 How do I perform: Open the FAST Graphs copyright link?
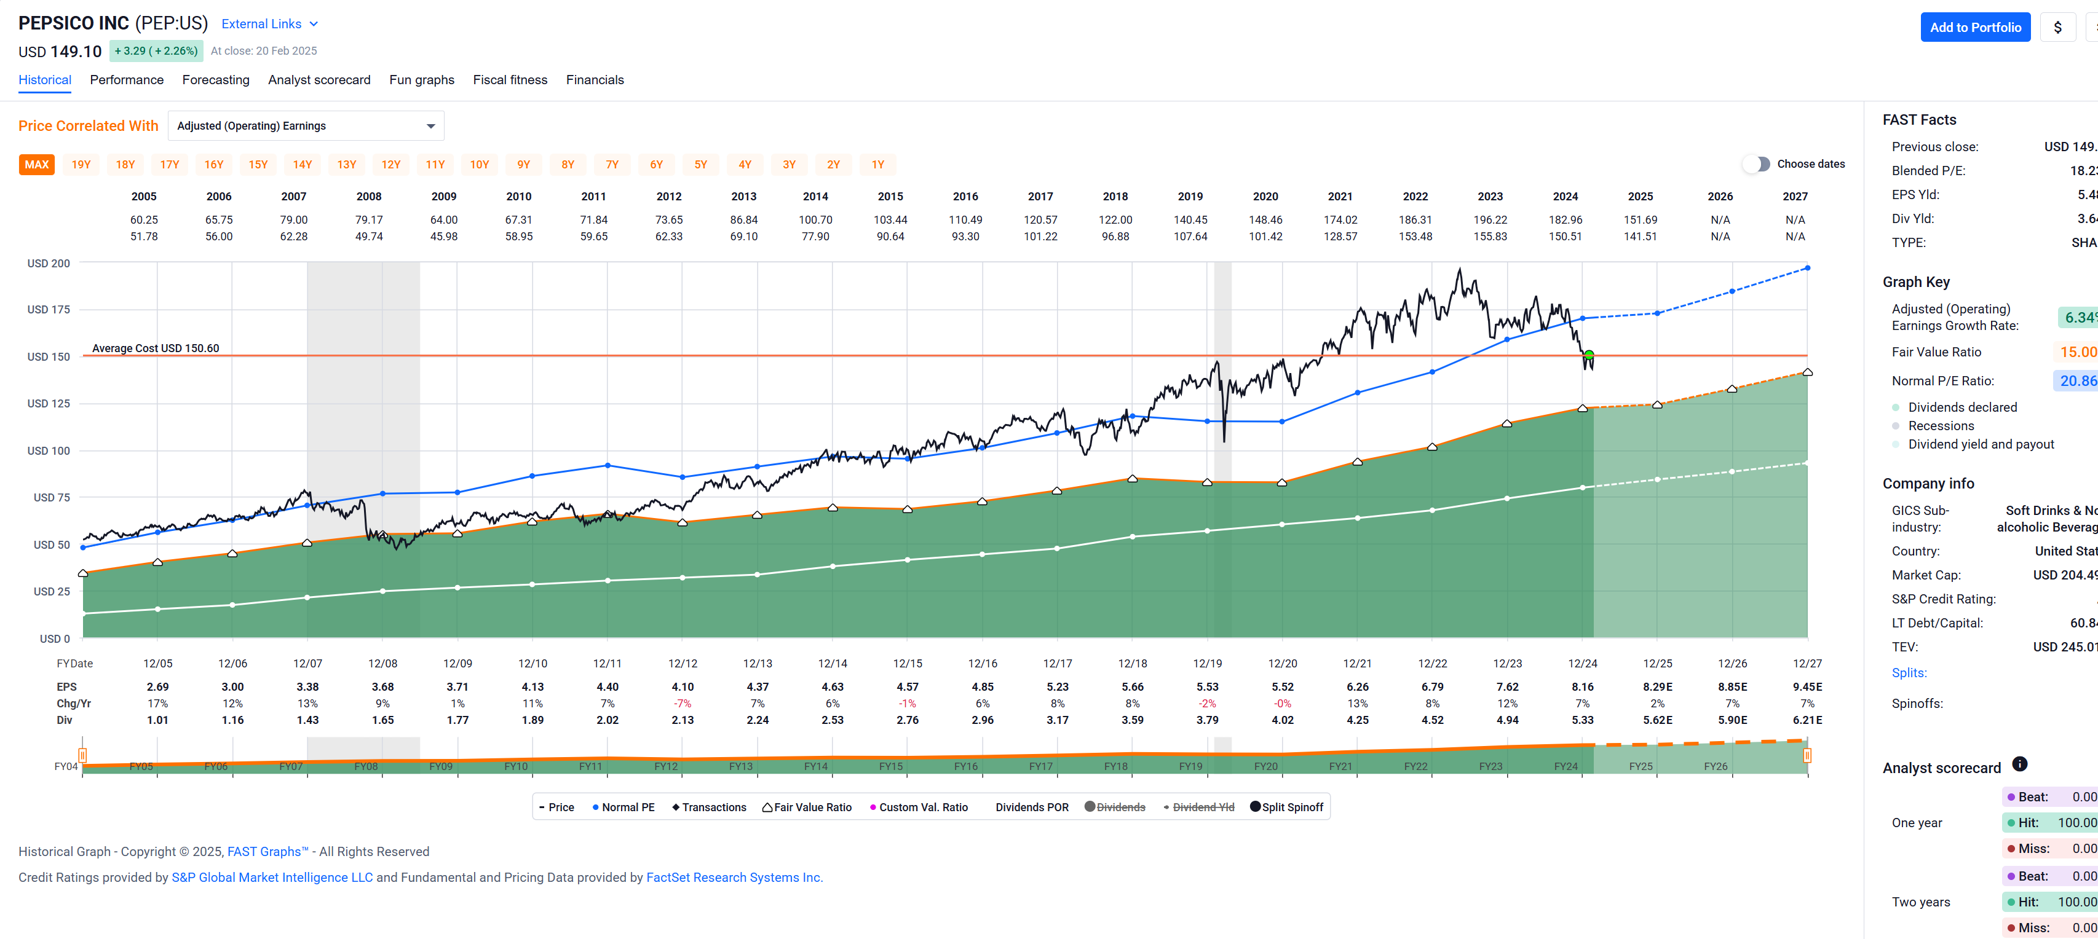coord(268,851)
